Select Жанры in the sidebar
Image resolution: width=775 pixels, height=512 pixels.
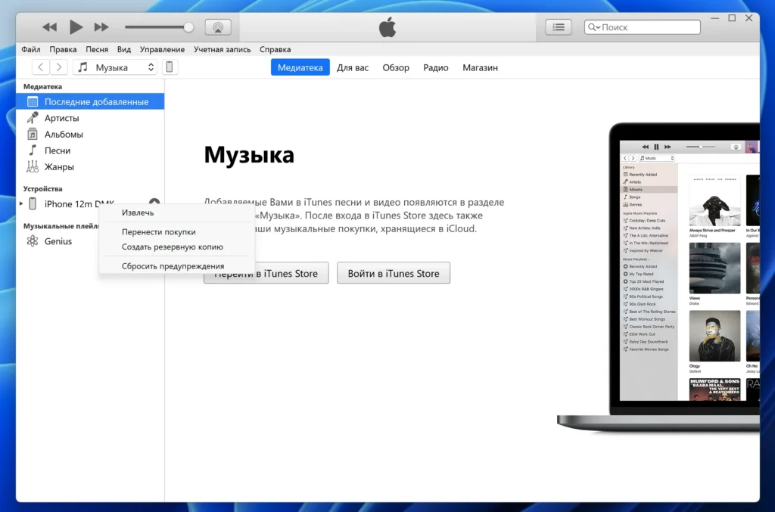click(x=90, y=167)
